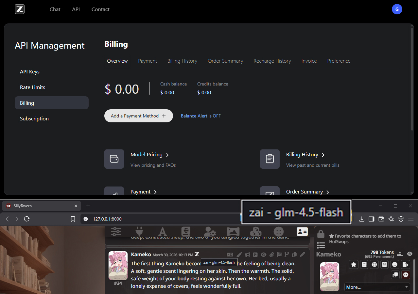Click checkpoint flag icon on Kameko message
This screenshot has width=418, height=294.
click(279, 255)
